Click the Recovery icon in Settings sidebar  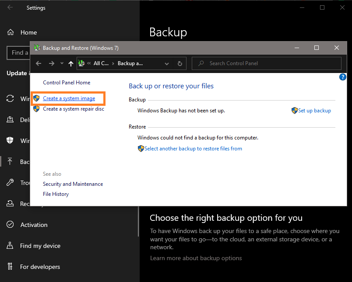[x=10, y=204]
